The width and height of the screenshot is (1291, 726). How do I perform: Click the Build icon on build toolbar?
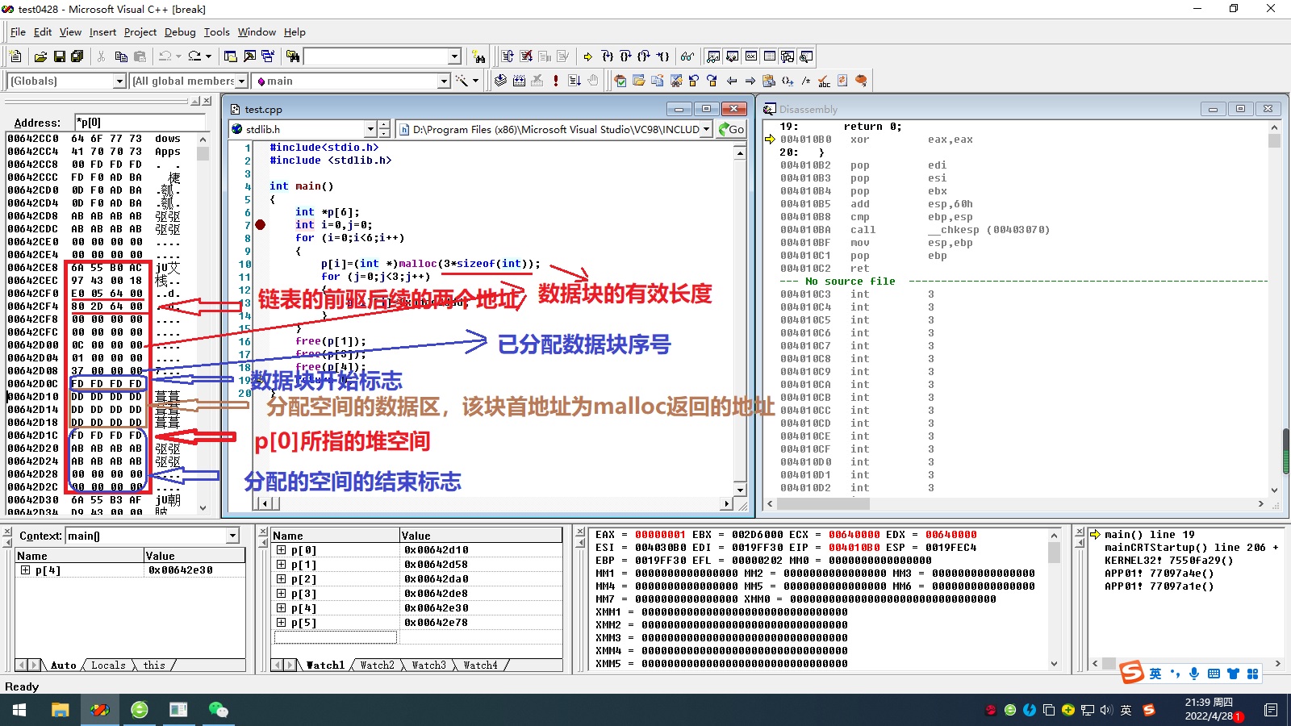519,81
